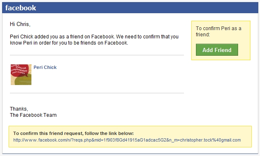Open the Peri Chick profile name link

point(45,67)
